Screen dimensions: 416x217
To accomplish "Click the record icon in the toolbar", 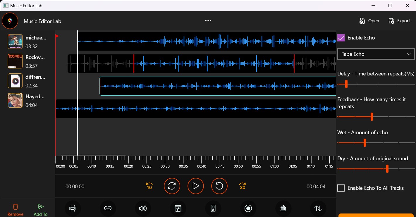I will [x=248, y=208].
